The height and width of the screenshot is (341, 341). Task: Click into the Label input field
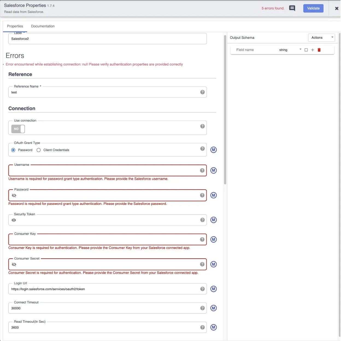click(x=107, y=39)
